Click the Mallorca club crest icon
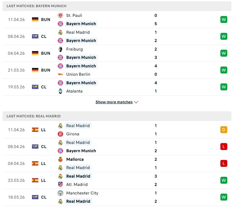The image size is (235, 208). [x=60, y=159]
